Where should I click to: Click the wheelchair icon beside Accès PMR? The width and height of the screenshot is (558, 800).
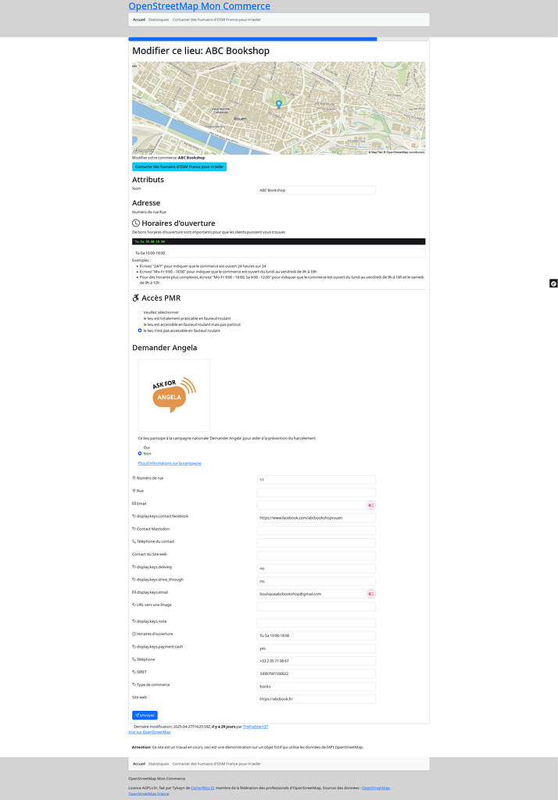point(136,298)
